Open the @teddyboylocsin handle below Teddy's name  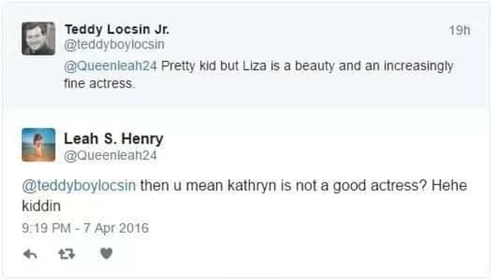(x=115, y=45)
